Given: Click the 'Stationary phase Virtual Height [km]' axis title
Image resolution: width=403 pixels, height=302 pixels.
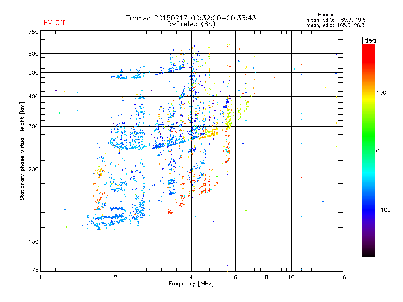Looking at the screenshot, I should click(x=22, y=152).
